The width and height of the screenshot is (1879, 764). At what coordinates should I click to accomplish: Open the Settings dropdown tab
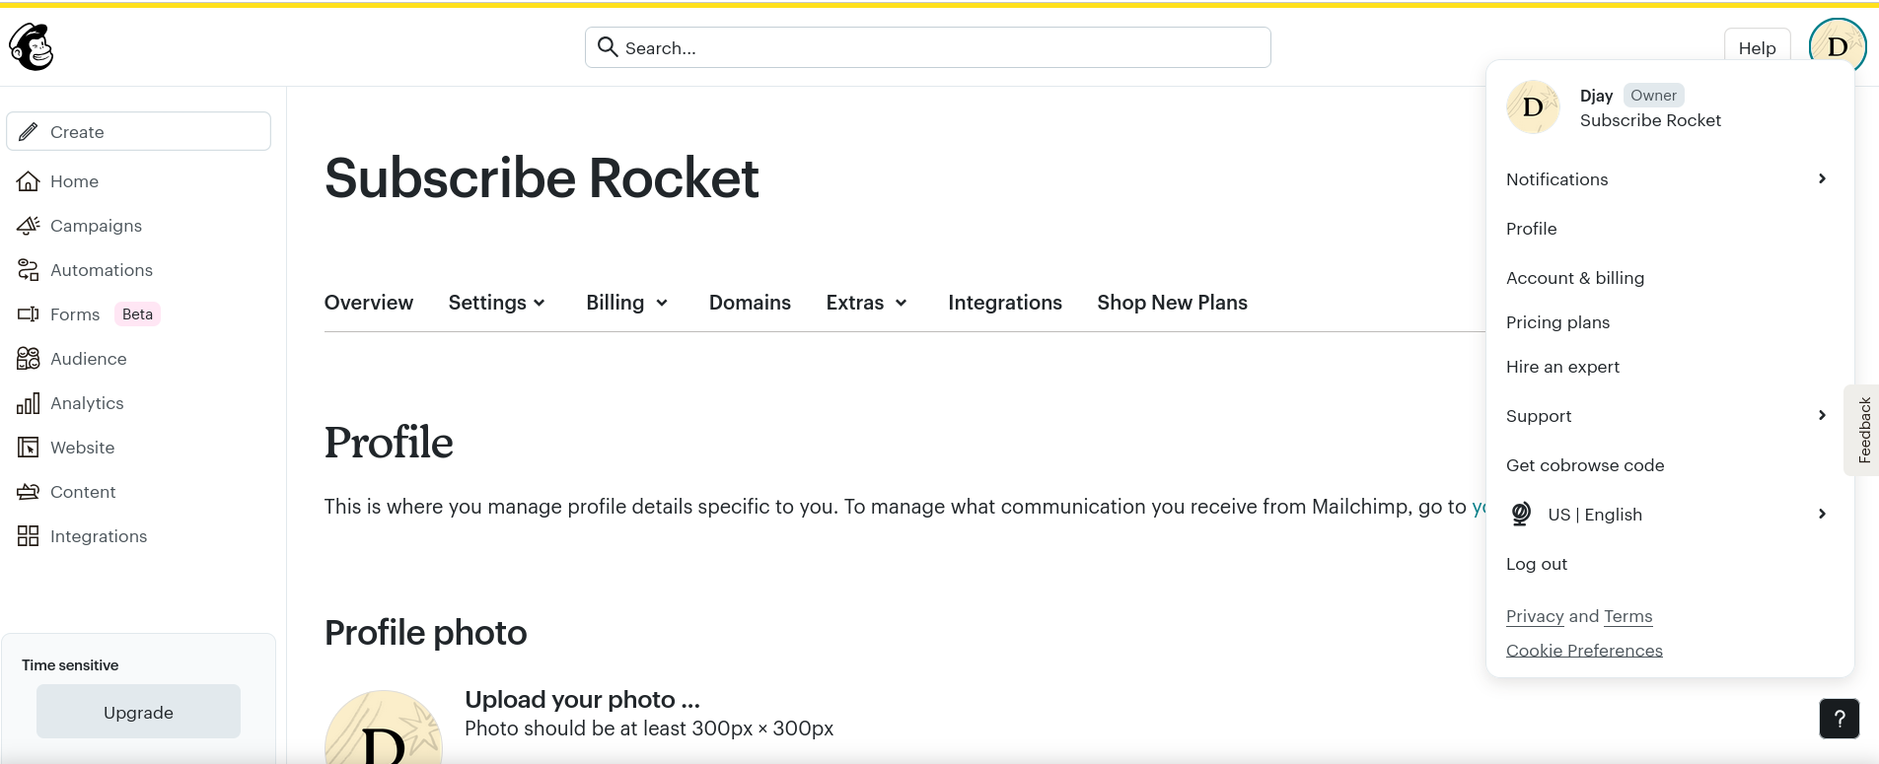click(497, 303)
